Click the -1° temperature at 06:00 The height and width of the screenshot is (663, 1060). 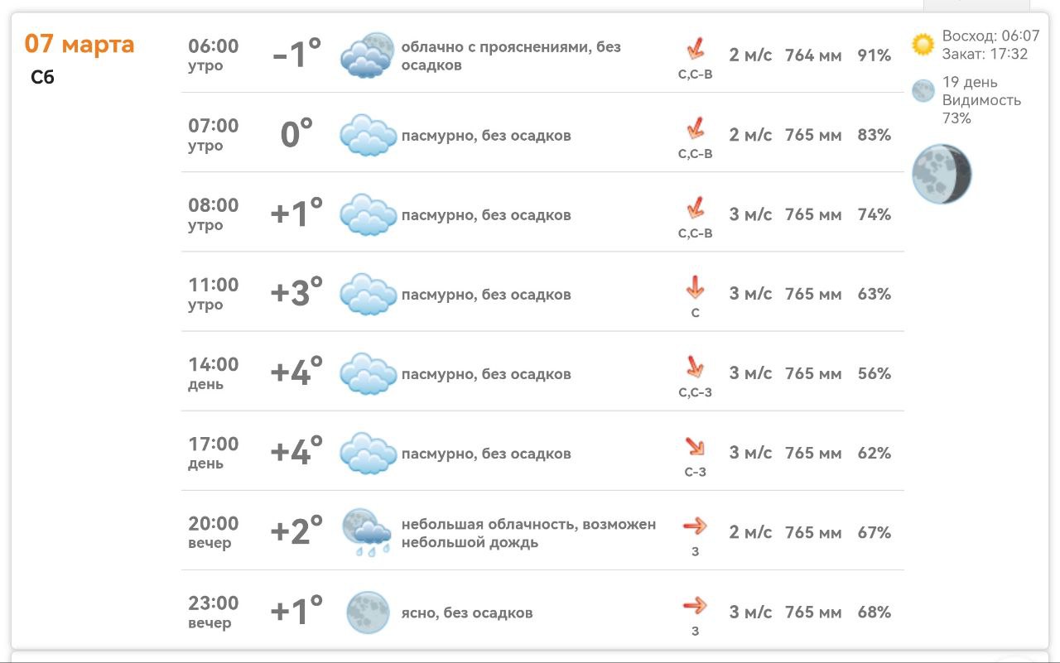[x=296, y=55]
